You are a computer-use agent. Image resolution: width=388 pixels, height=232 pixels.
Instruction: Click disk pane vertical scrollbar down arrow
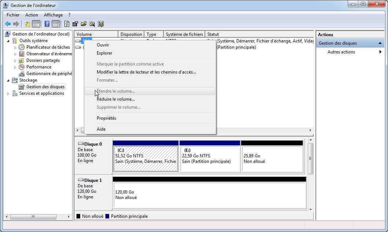click(x=311, y=210)
